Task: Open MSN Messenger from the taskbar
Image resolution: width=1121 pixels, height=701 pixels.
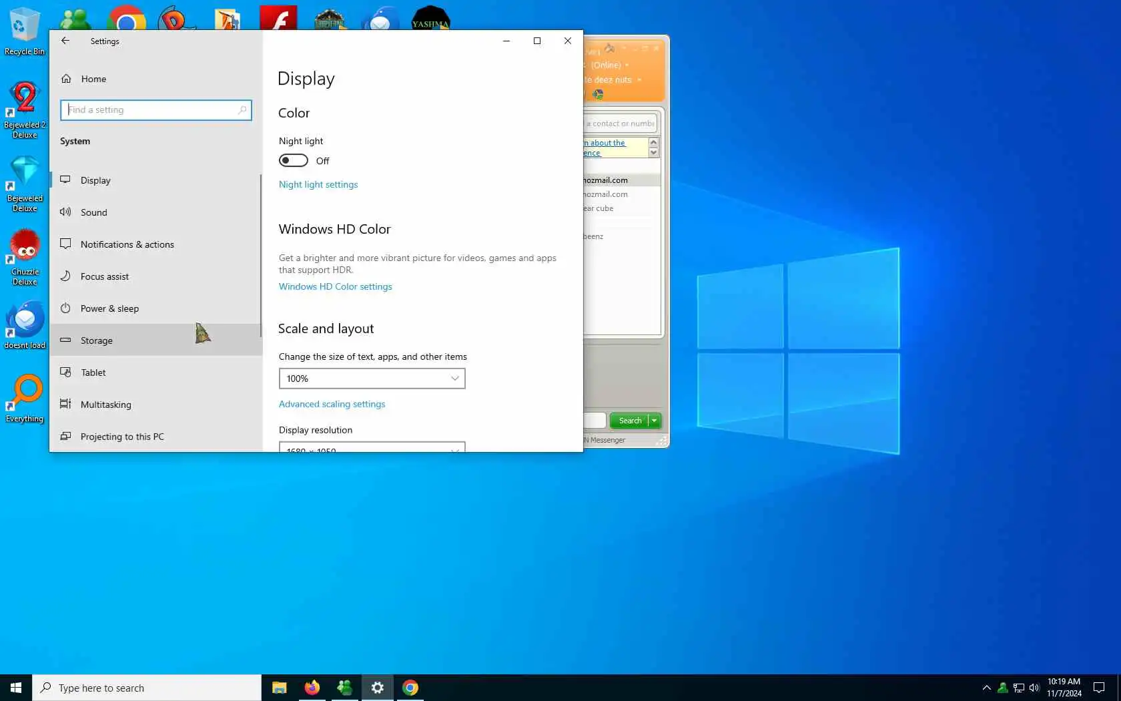Action: pos(345,688)
